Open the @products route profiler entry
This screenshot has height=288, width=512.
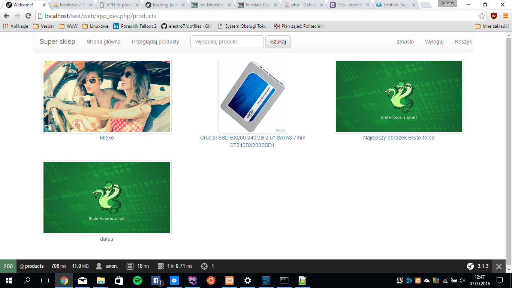pos(31,266)
